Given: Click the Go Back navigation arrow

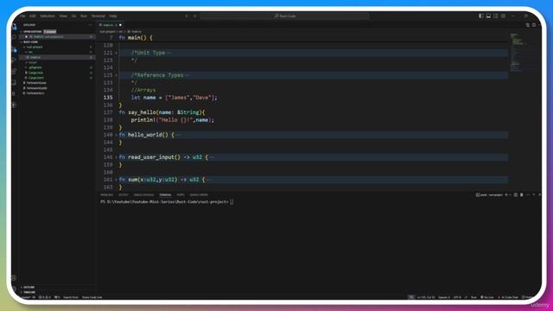Looking at the screenshot, I should (x=187, y=16).
